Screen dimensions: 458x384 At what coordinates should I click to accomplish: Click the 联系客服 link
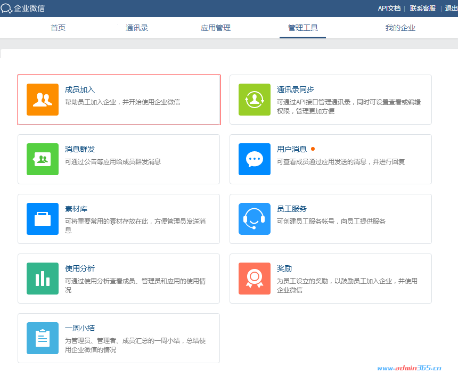[423, 9]
